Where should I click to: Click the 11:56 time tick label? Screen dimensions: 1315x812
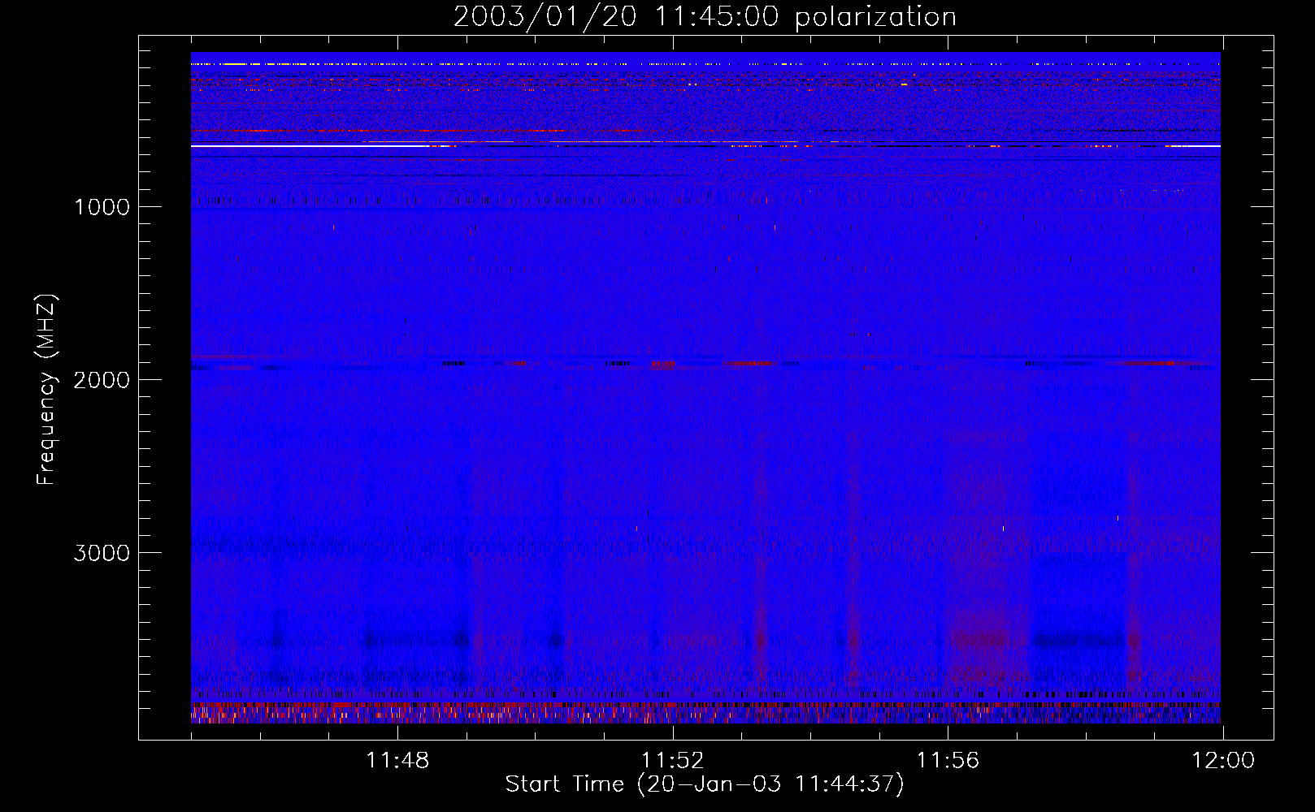coord(948,761)
